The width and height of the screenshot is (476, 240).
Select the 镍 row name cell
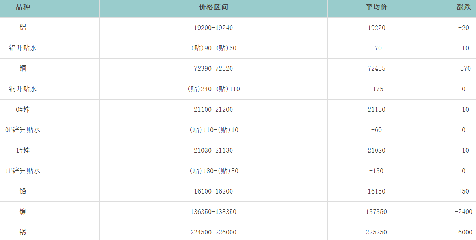(23, 212)
